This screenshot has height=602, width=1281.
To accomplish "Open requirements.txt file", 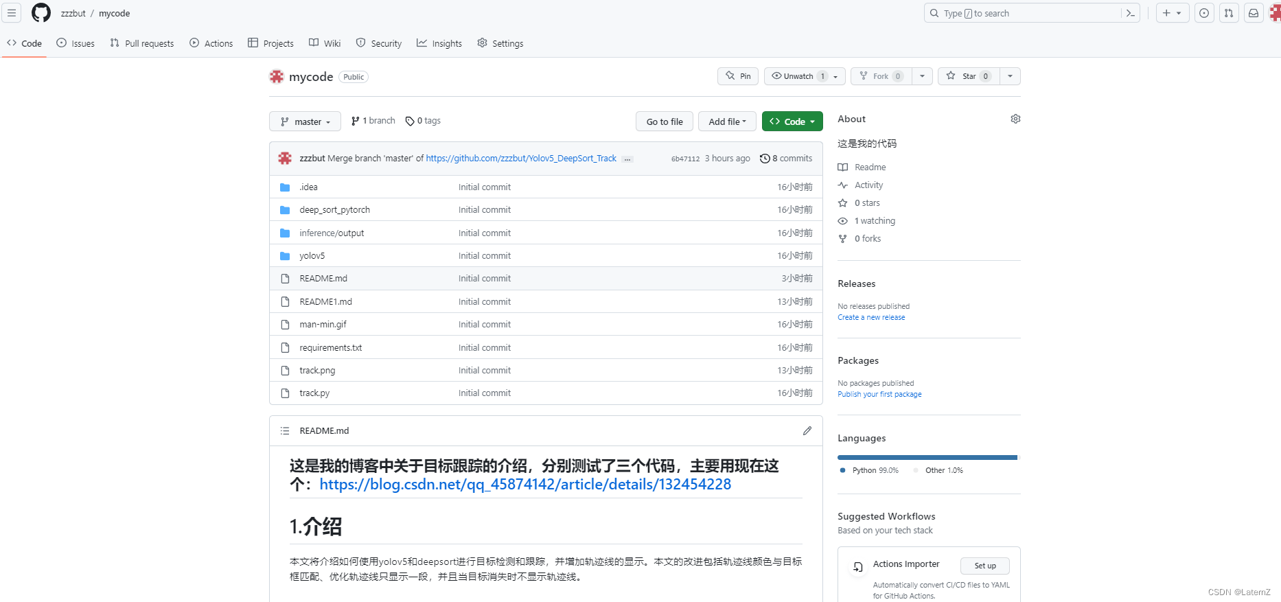I will (330, 347).
